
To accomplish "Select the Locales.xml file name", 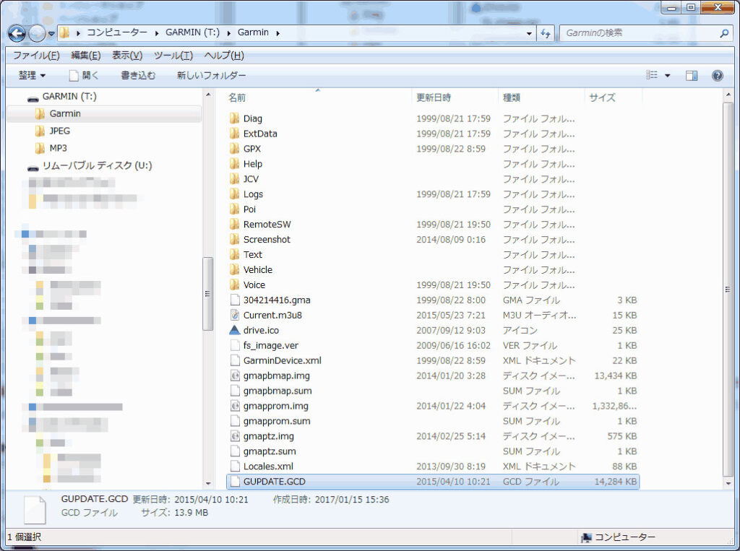I will click(x=268, y=467).
